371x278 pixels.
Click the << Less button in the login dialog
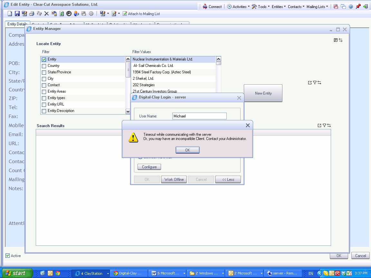[x=228, y=180]
